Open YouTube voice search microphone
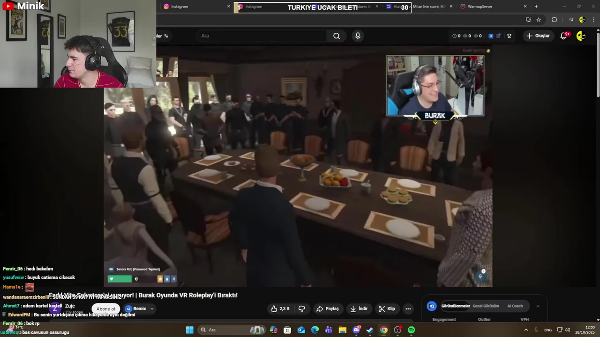Screen dimensions: 600x337 [358, 36]
